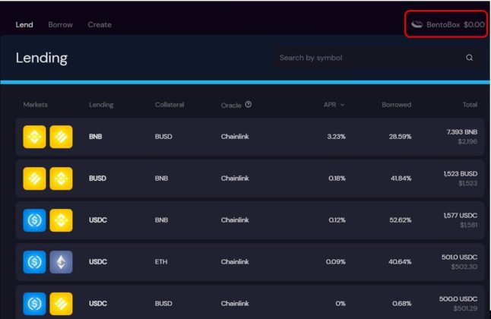Image resolution: width=491 pixels, height=319 pixels.
Task: Focus the Search by symbol field
Action: coord(377,58)
